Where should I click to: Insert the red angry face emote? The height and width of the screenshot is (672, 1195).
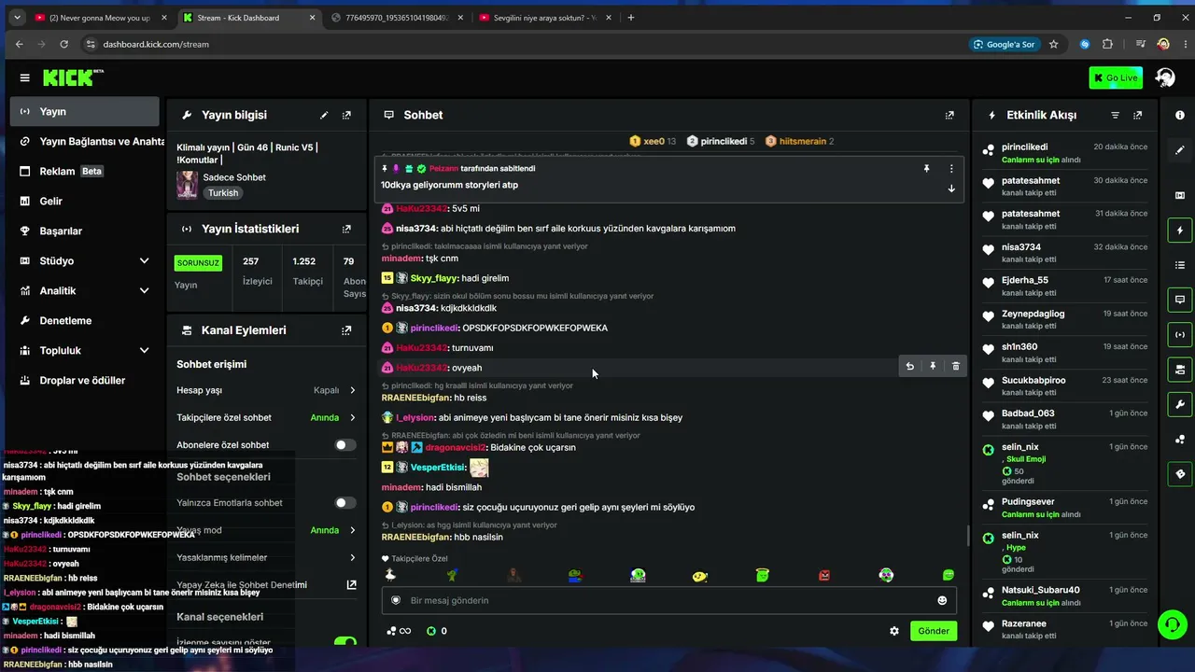pos(824,575)
